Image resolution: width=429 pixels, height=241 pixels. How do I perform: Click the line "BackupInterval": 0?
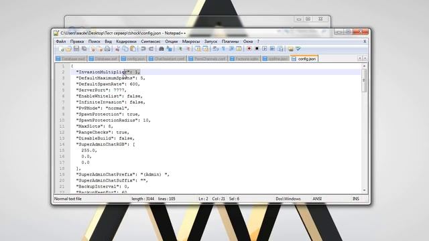pyautogui.click(x=103, y=187)
